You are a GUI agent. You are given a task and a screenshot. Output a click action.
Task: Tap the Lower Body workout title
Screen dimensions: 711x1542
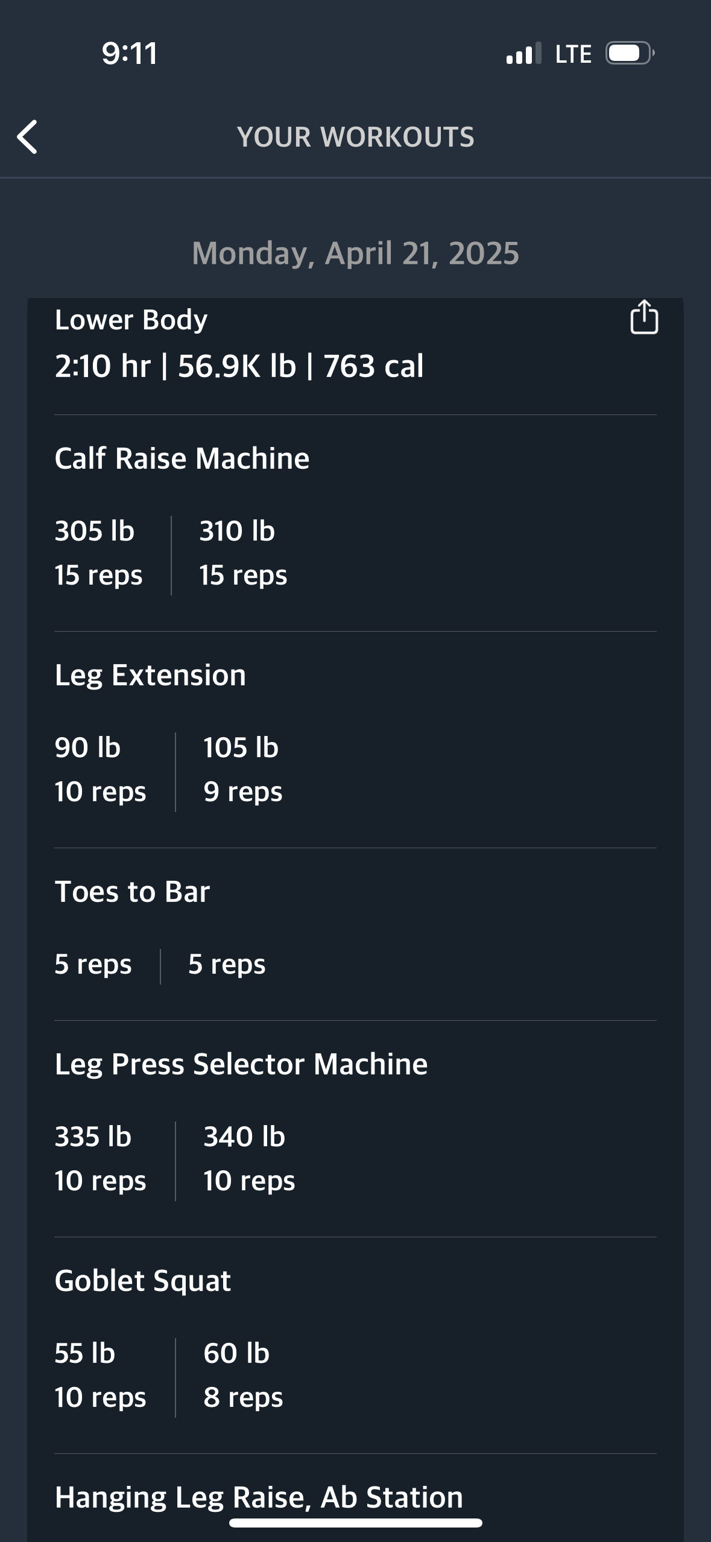(131, 320)
